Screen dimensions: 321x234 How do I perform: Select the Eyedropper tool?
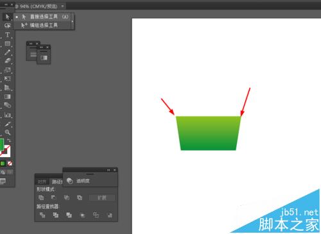tap(8, 124)
